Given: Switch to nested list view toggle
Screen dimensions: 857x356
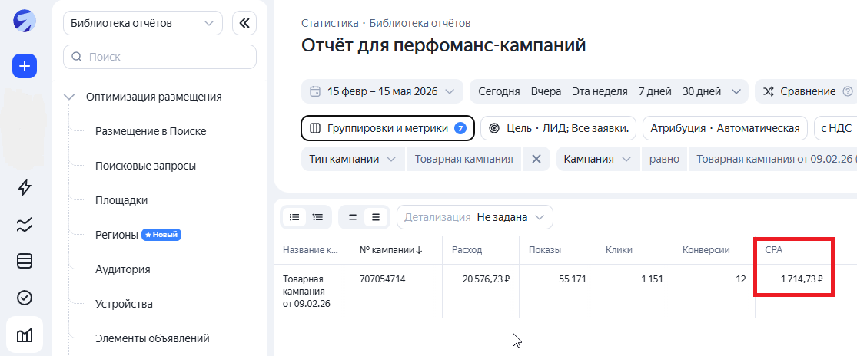Looking at the screenshot, I should pos(317,217).
